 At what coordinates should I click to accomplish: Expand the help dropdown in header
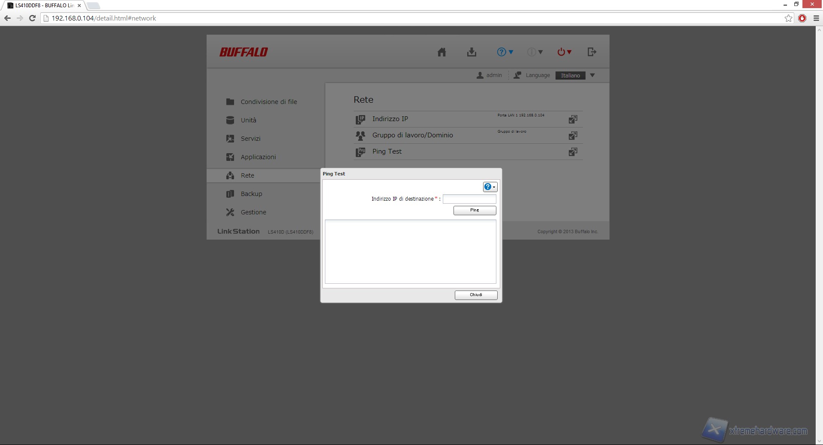pyautogui.click(x=505, y=52)
